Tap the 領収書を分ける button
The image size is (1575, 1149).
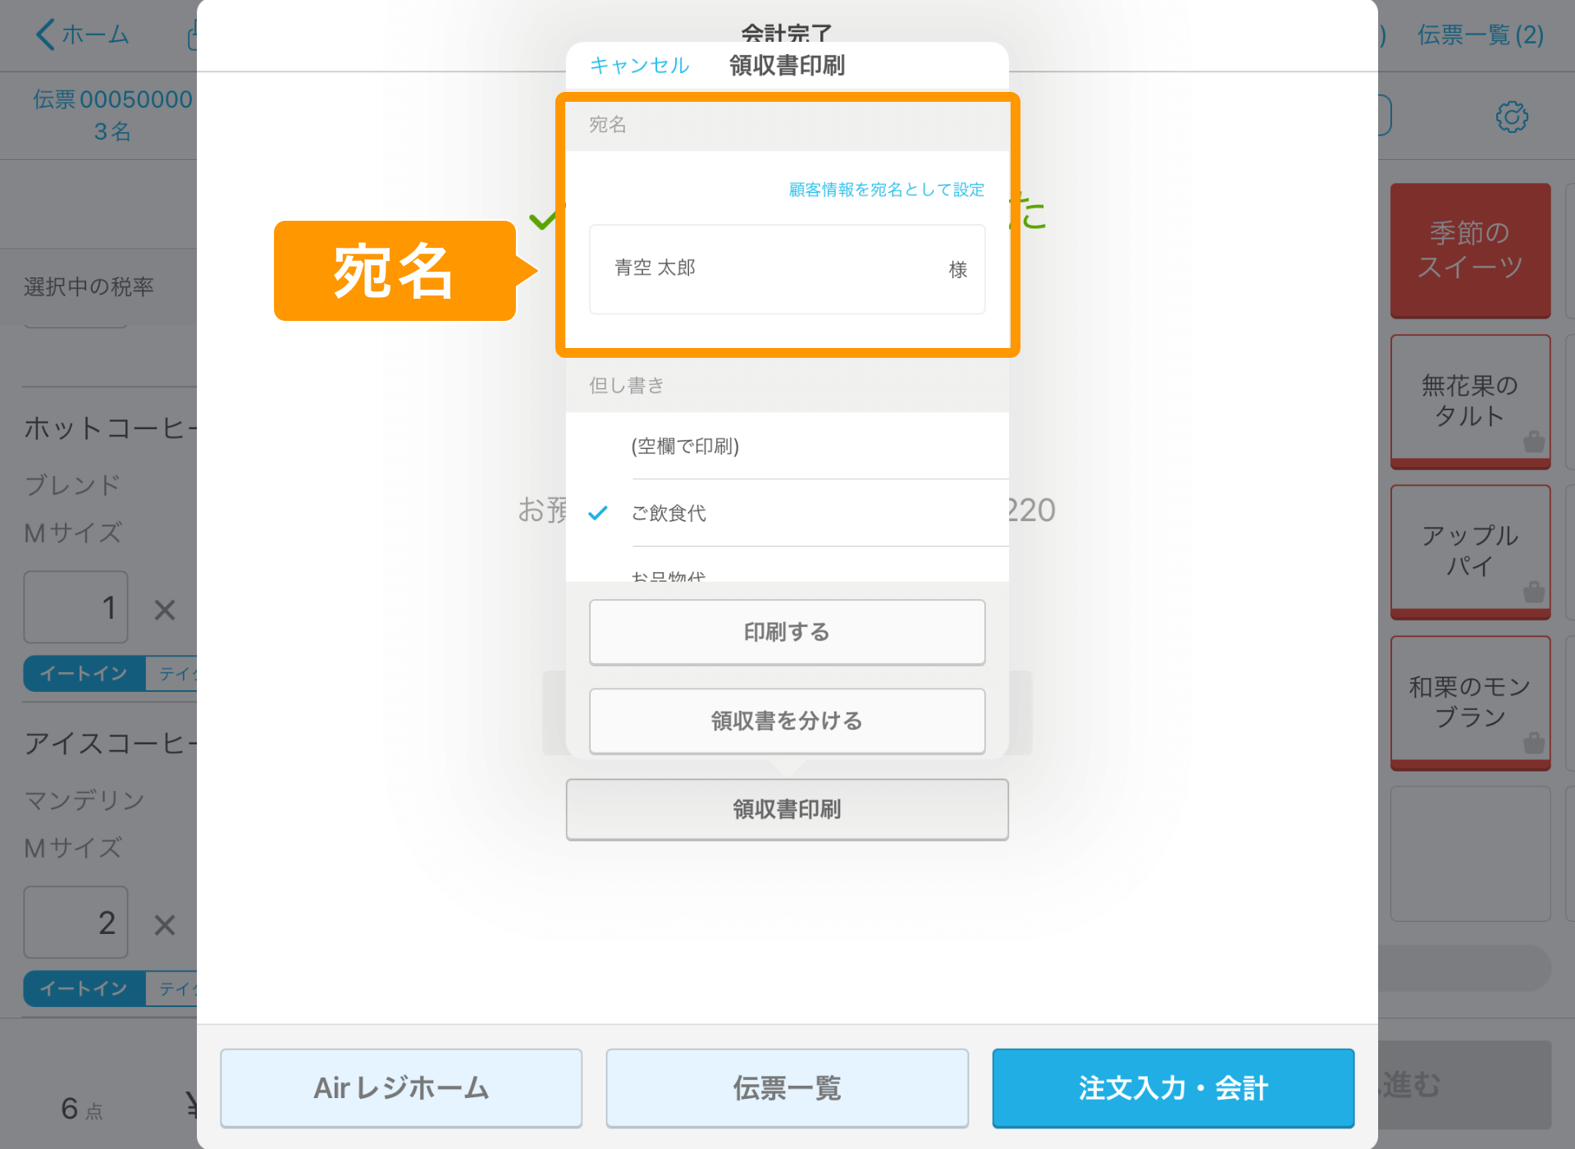[x=787, y=721]
